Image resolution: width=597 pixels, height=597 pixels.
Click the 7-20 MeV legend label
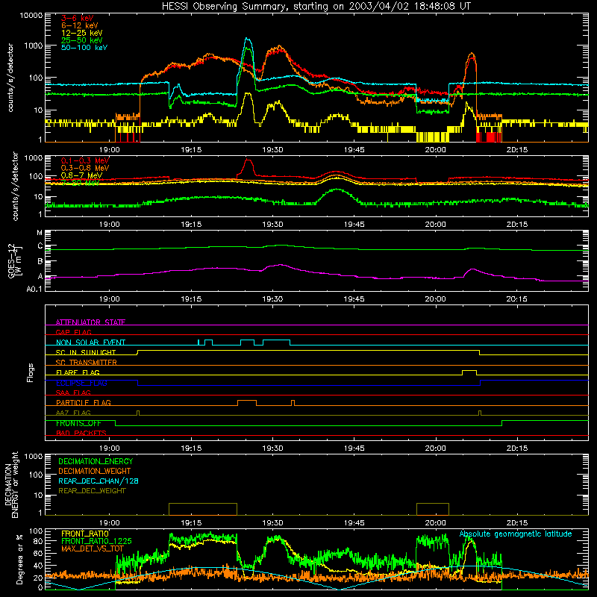click(81, 183)
